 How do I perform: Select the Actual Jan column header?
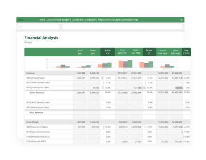click(80, 52)
